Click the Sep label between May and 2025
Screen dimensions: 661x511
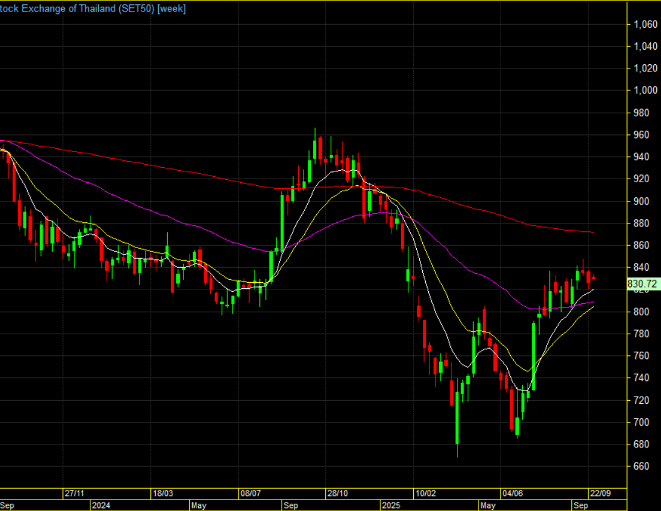291,506
